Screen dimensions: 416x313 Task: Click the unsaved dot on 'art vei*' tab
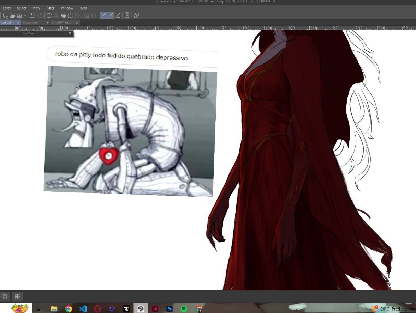(18, 23)
